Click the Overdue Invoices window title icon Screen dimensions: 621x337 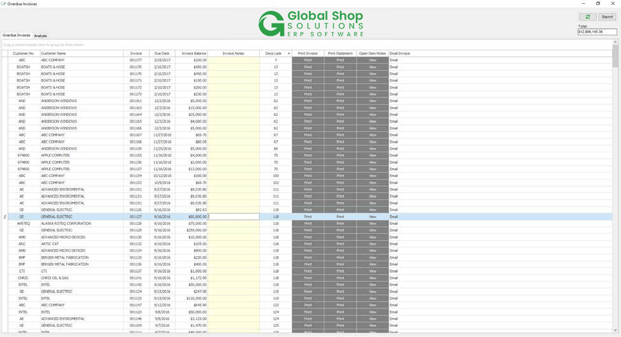coord(4,4)
